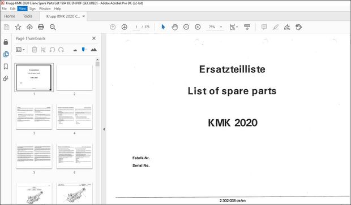Image resolution: width=351 pixels, height=205 pixels.
Task: Open the Sign menu
Action: (32, 8)
